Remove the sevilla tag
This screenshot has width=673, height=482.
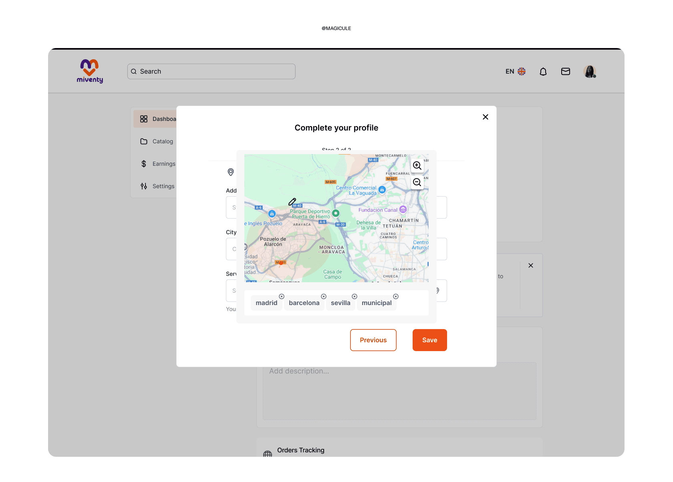point(355,297)
